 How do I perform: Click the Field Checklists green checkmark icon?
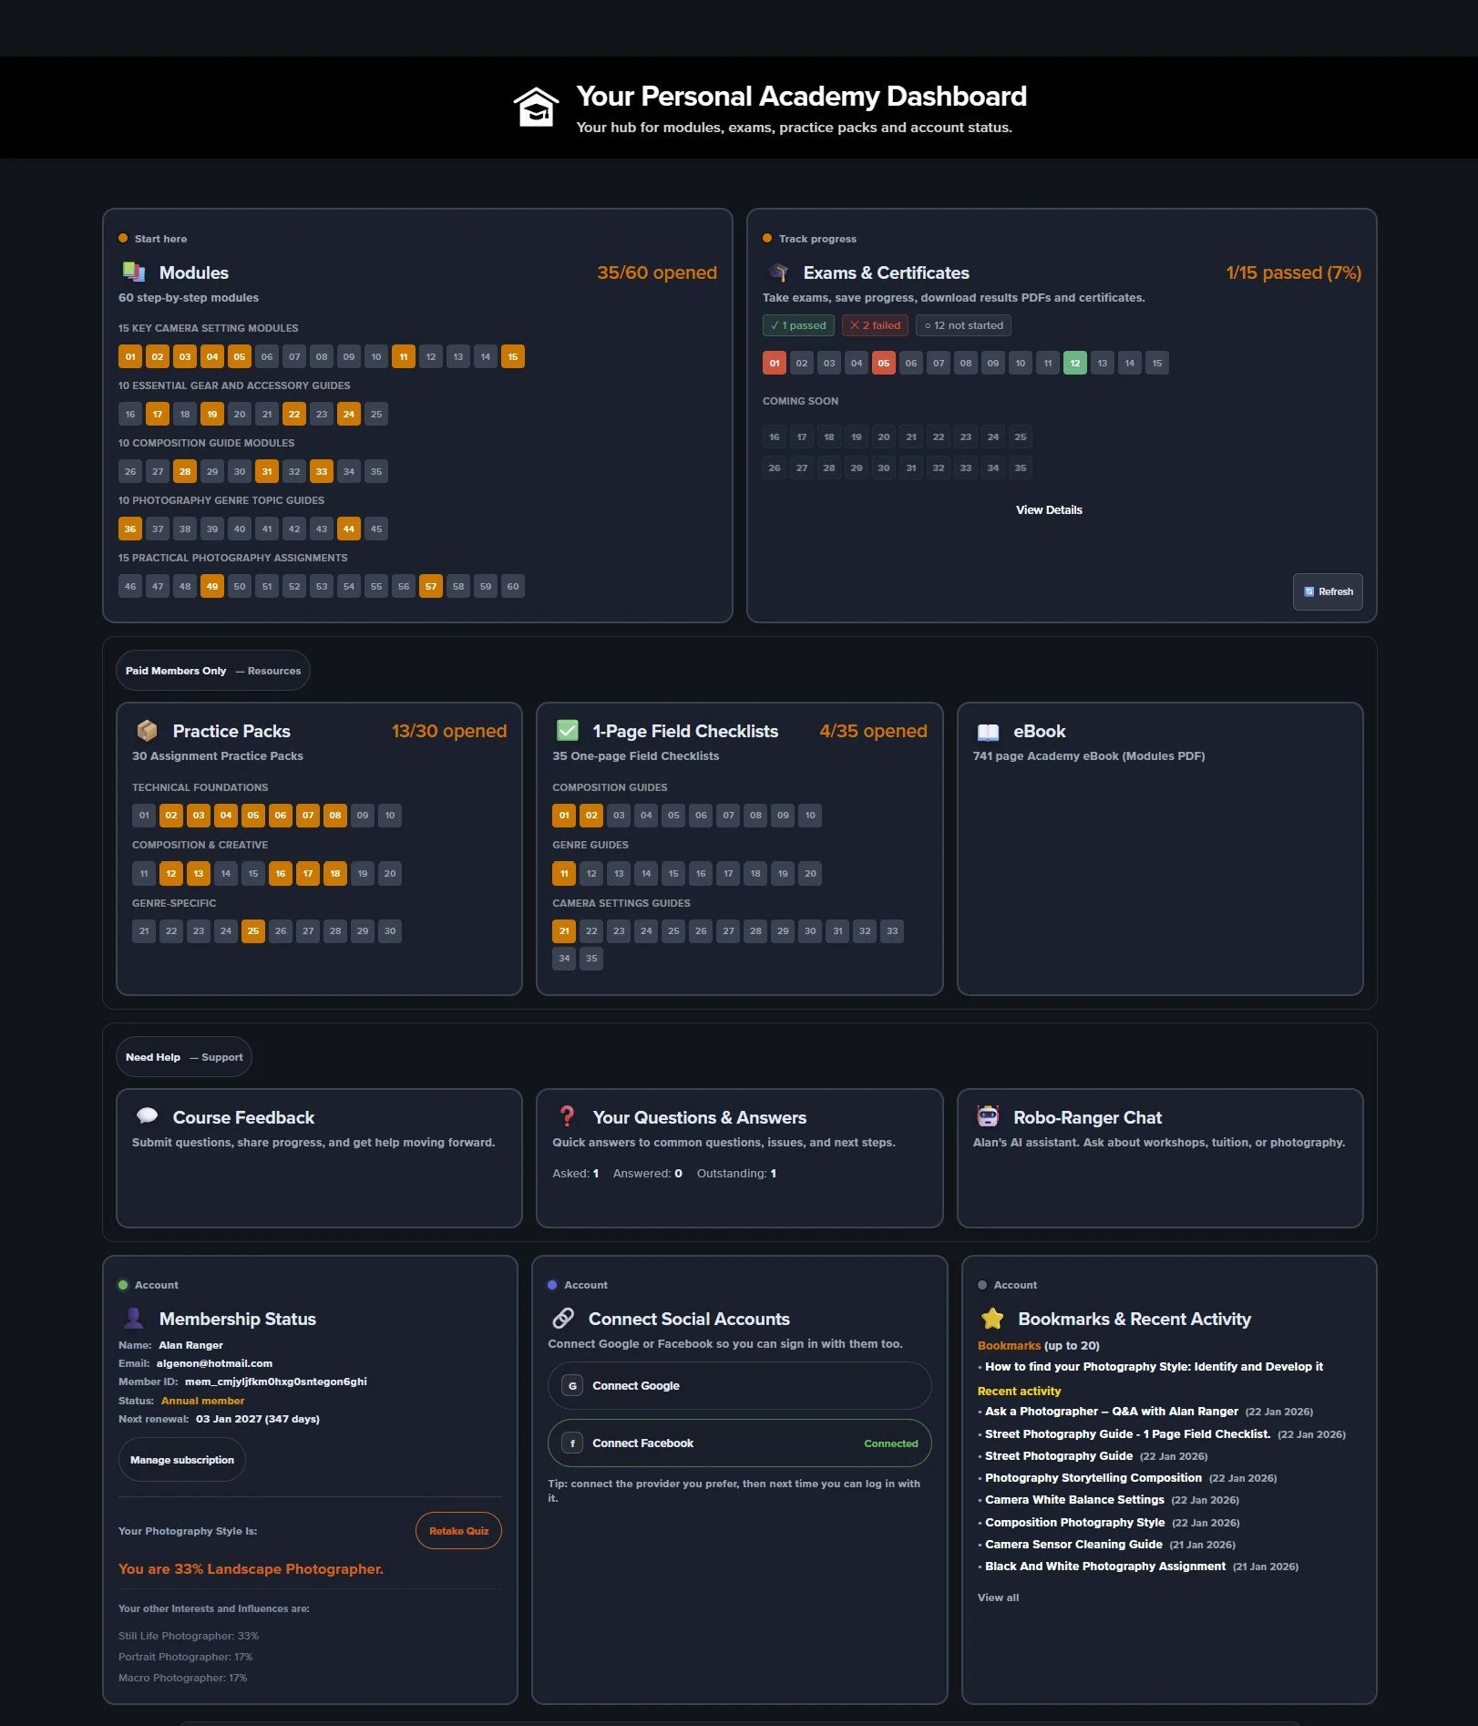point(568,730)
